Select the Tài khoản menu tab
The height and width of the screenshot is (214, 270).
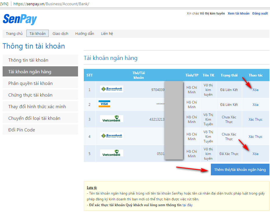pyautogui.click(x=38, y=33)
